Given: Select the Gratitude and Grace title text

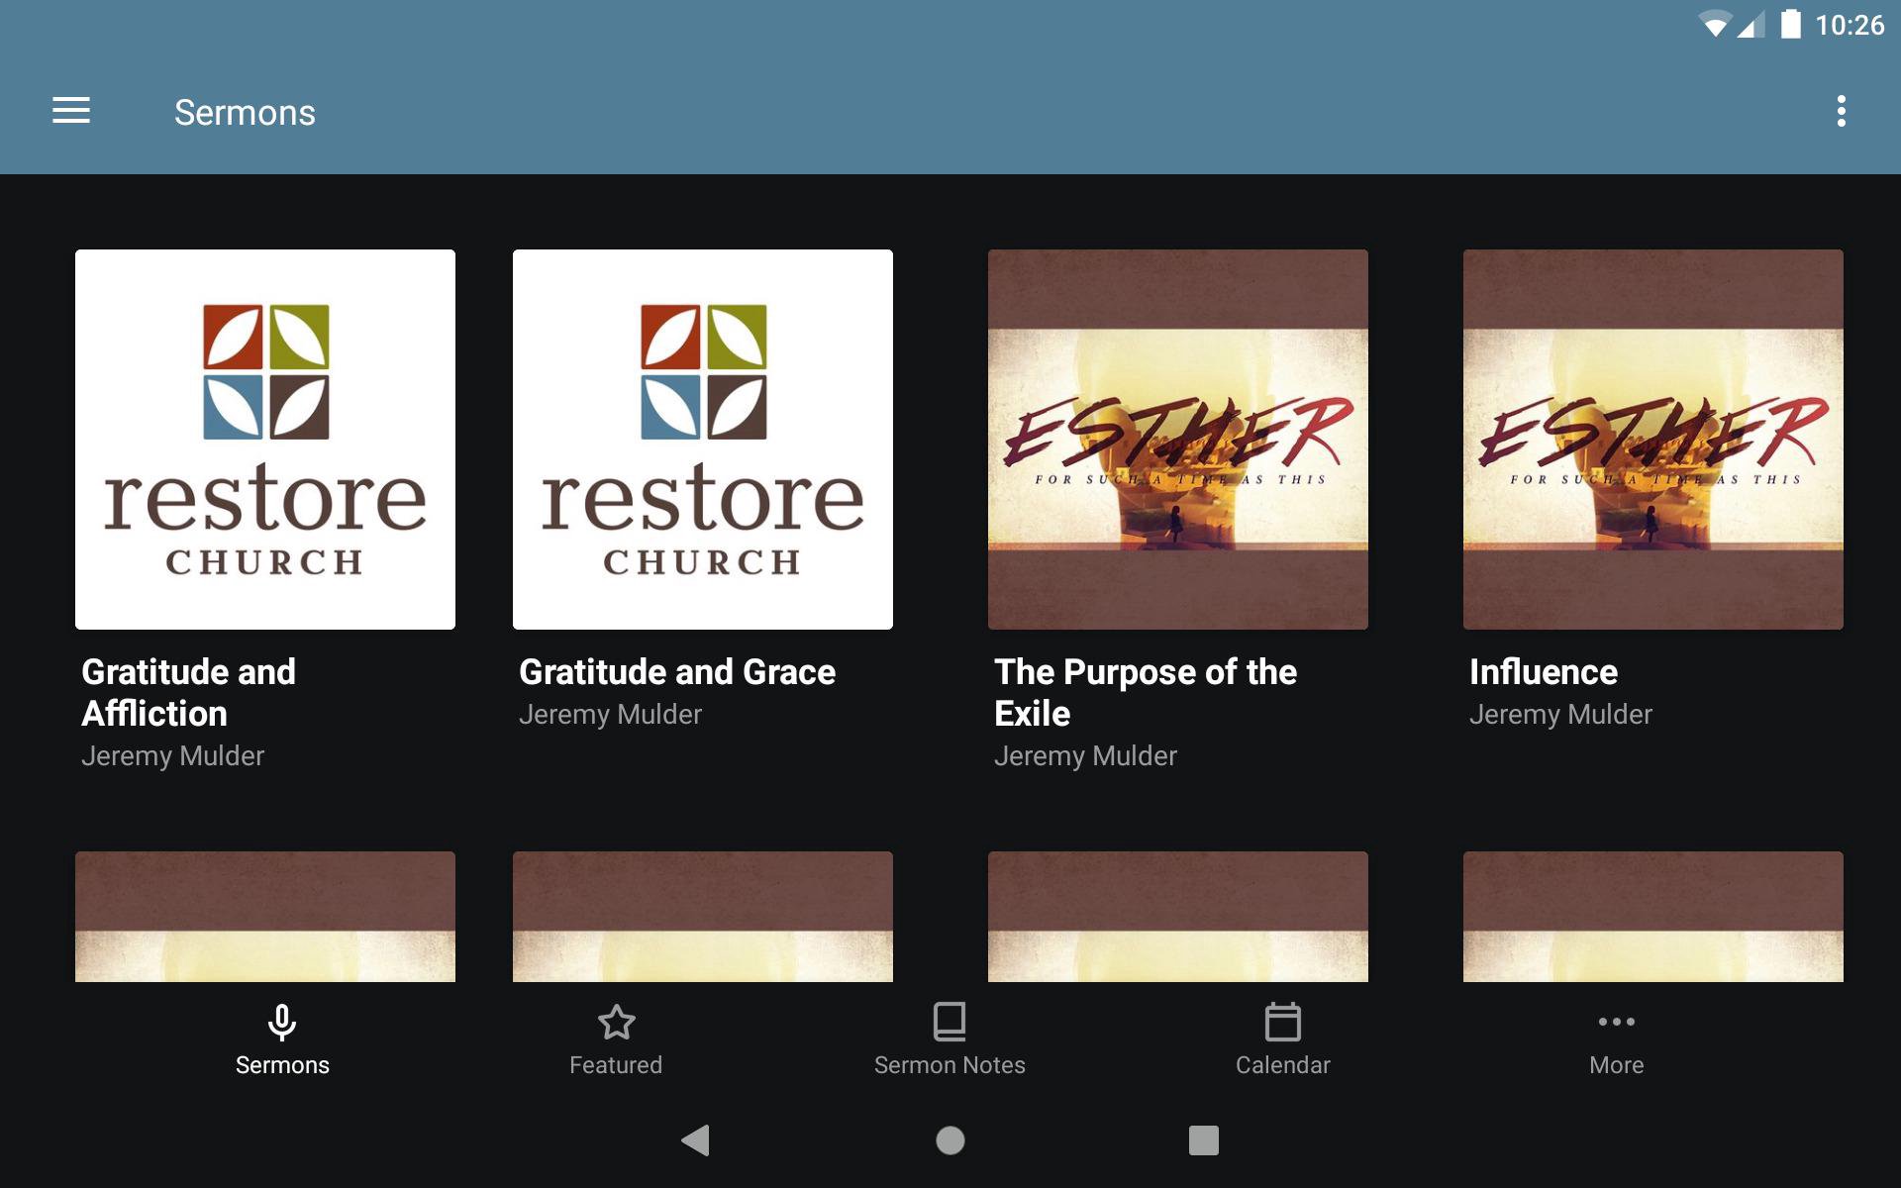Looking at the screenshot, I should [677, 672].
